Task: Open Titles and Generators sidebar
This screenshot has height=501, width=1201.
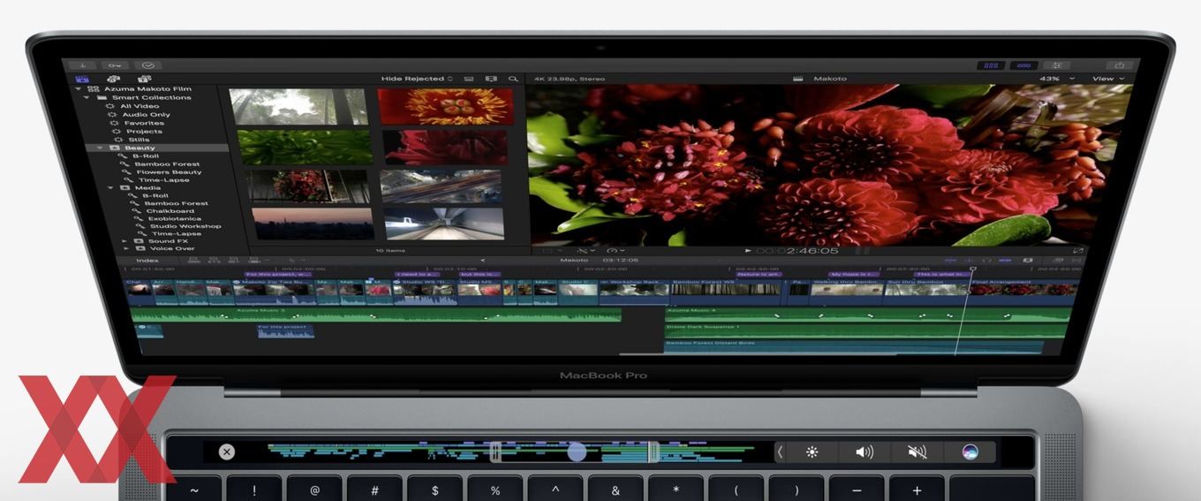Action: point(143,79)
